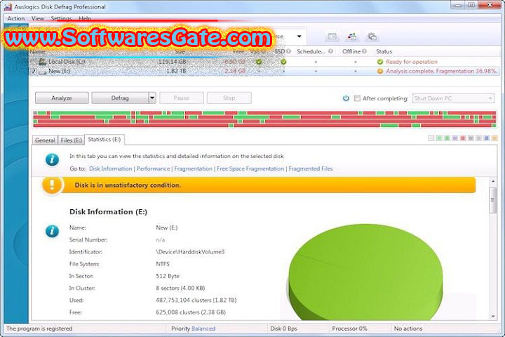Click orange status icon beside Analysis complete
The width and height of the screenshot is (505, 337).
click(380, 71)
